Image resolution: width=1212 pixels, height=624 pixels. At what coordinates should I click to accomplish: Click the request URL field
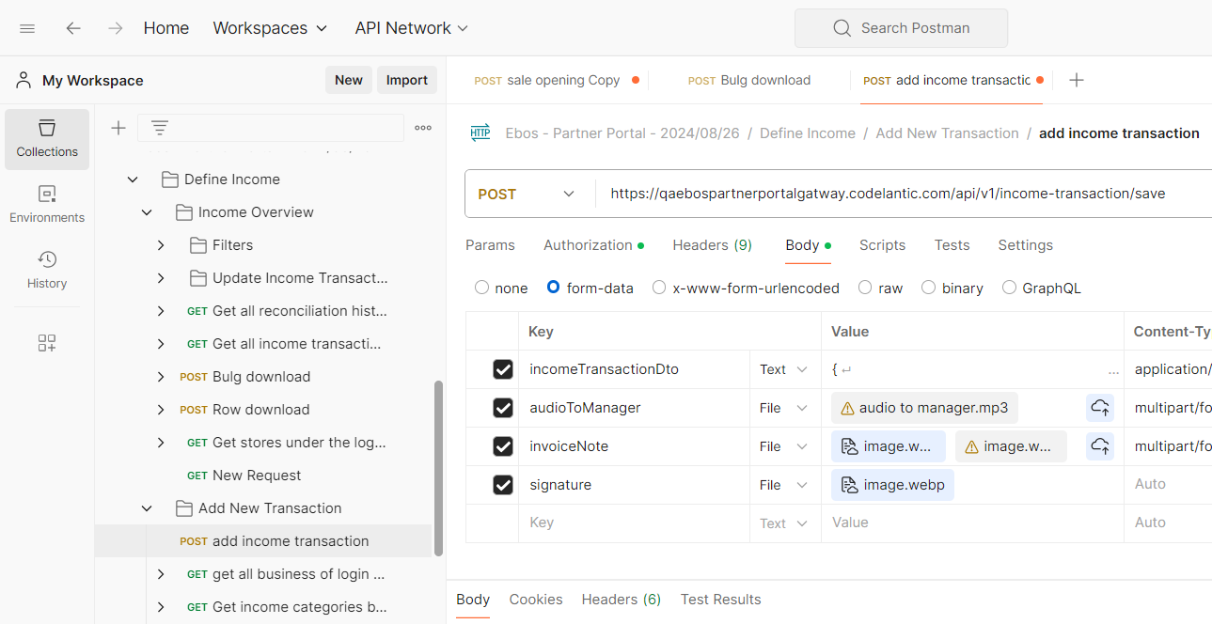[x=904, y=194]
